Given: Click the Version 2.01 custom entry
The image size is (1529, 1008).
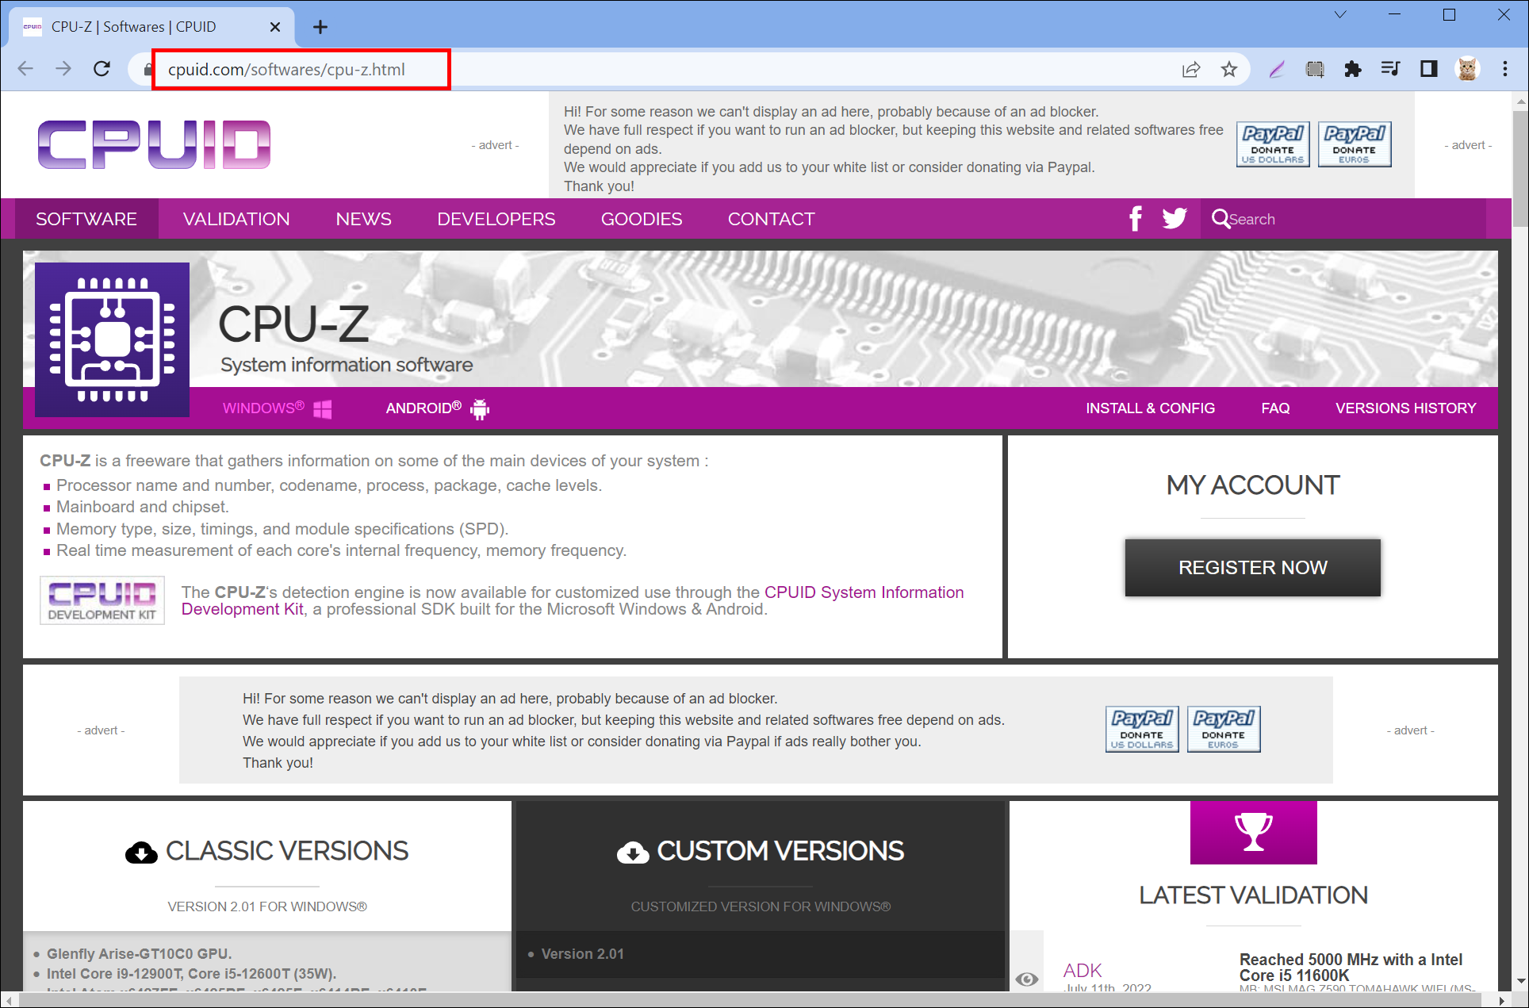Looking at the screenshot, I should (x=582, y=954).
